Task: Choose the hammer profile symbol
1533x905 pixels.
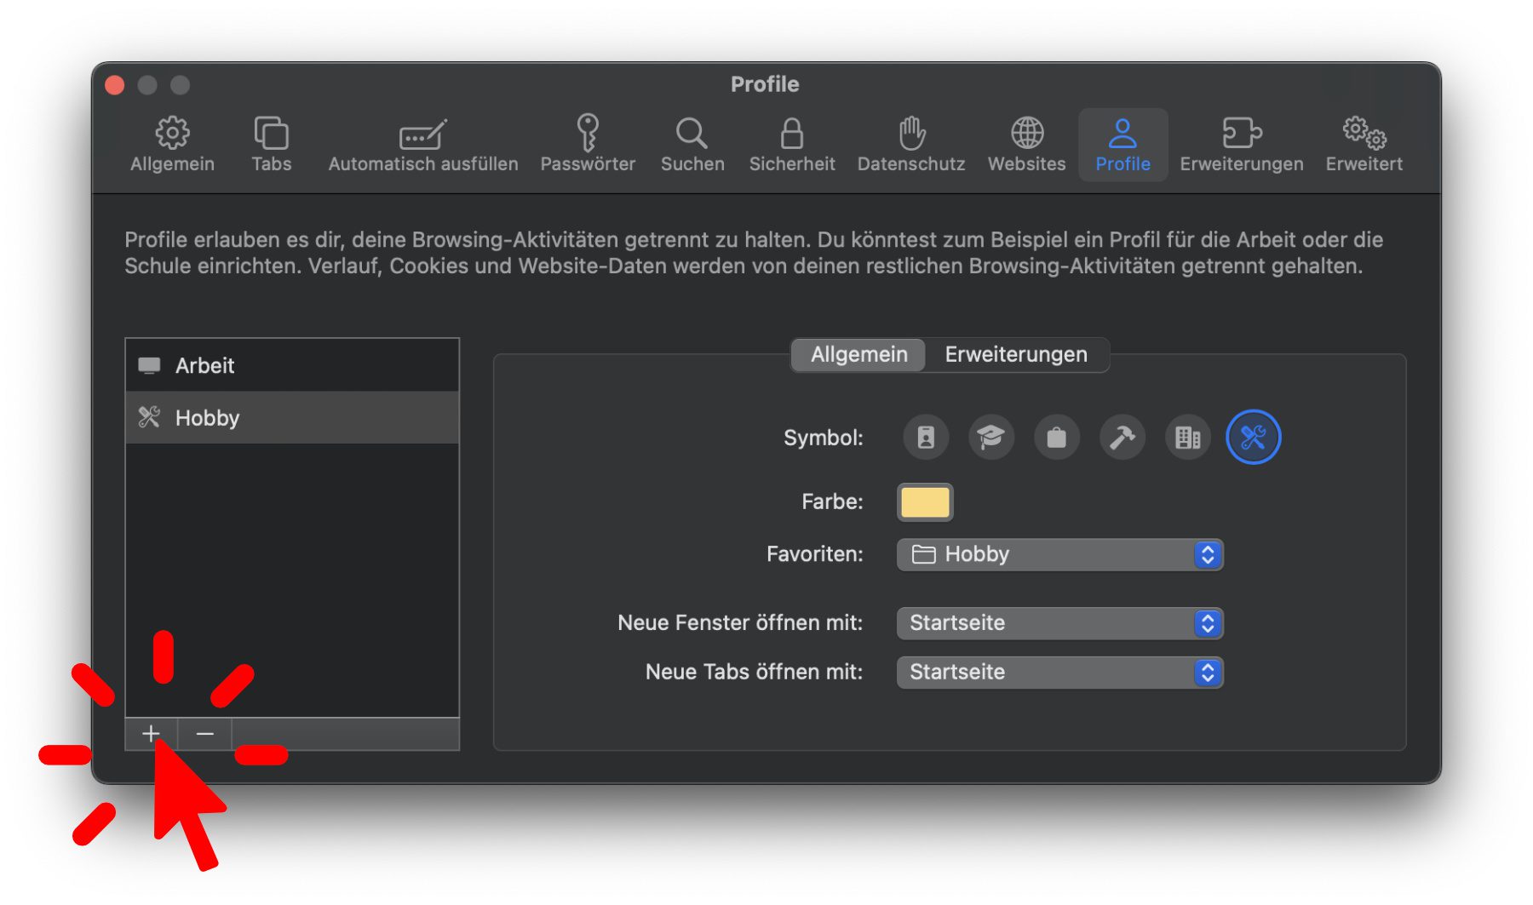Action: (x=1122, y=437)
